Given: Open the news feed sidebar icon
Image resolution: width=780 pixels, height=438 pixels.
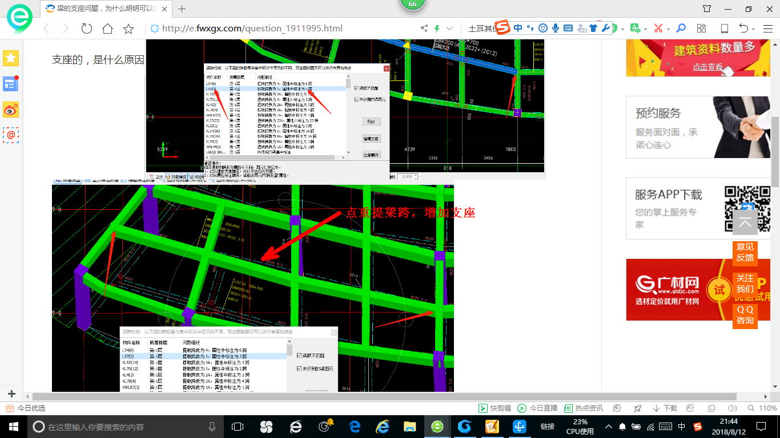Looking at the screenshot, I should tap(11, 84).
